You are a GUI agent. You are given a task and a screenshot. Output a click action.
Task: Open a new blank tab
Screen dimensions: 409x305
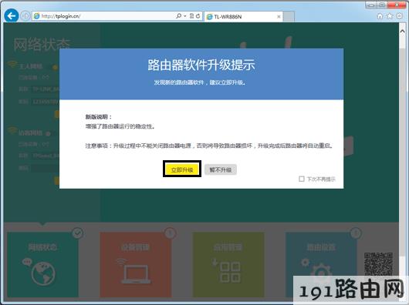pos(289,16)
